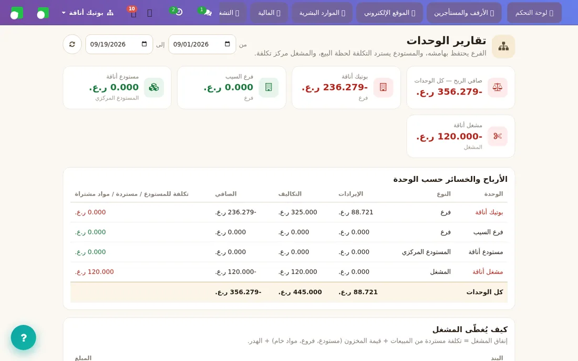The image size is (578, 361).
Task: Open the الموقع الإلكتروني menu
Action: point(389,13)
